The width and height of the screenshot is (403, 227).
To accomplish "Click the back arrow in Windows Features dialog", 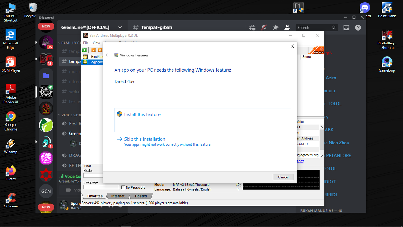I will (107, 55).
